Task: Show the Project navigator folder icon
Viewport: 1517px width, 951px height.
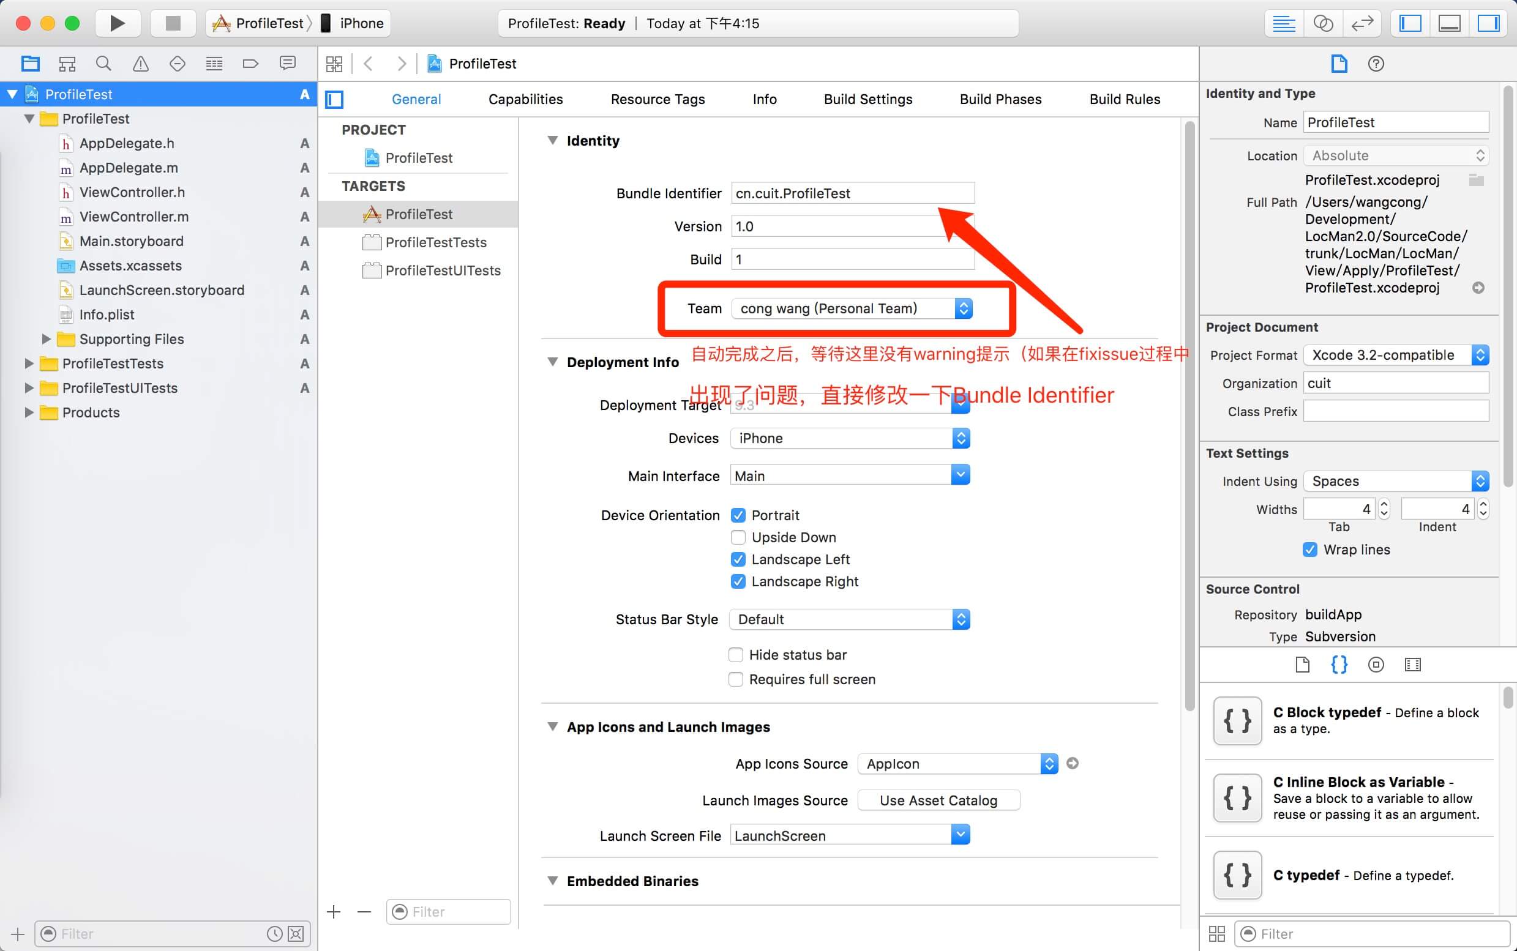Action: pyautogui.click(x=30, y=64)
